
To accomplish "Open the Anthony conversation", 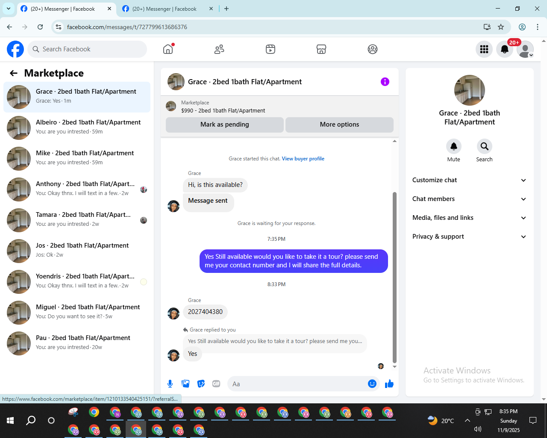I will (77, 189).
